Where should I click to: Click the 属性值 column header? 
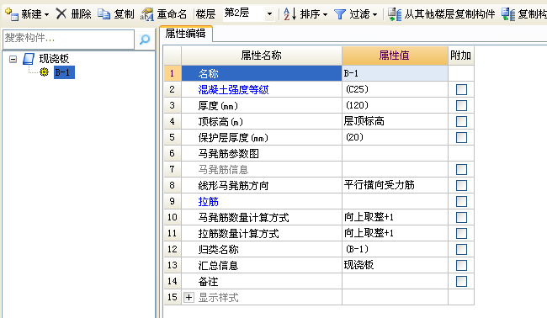pos(395,56)
